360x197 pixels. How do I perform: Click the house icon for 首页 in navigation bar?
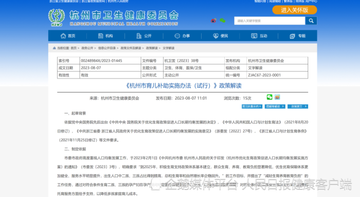63,36
